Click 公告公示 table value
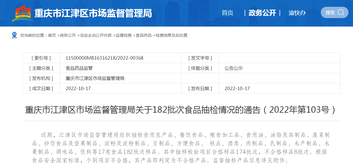Screen dimensions: 353x168 click(234, 68)
